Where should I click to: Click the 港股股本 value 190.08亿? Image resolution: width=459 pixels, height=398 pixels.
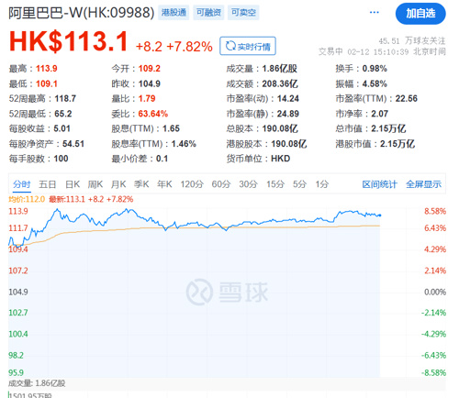click(x=289, y=144)
